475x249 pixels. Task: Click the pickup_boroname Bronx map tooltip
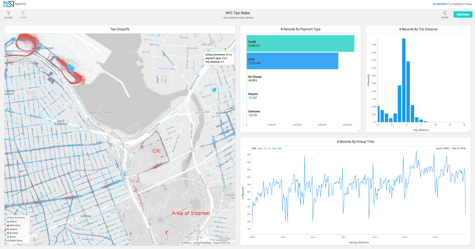pos(219,58)
